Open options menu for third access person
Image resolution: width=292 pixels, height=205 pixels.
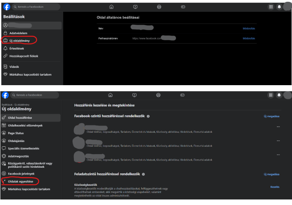pos(278,155)
